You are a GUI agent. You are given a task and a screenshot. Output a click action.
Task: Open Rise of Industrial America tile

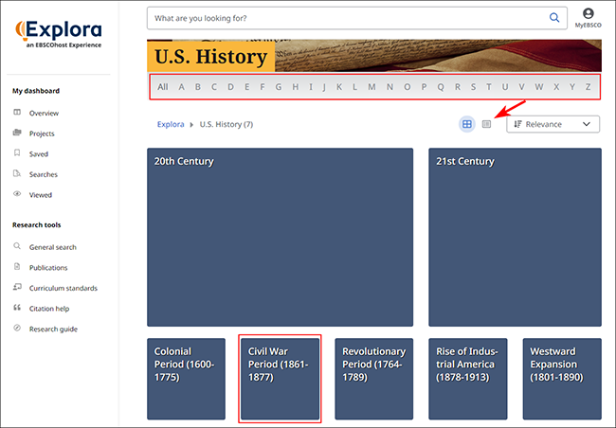click(467, 379)
